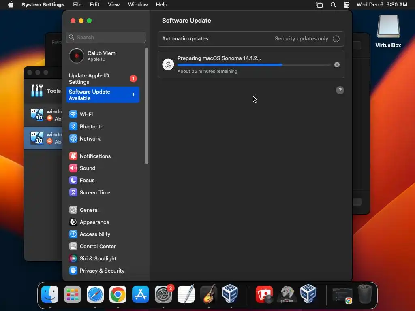This screenshot has width=415, height=311.
Task: Open VirtualBox drive on desktop
Action: (388, 31)
